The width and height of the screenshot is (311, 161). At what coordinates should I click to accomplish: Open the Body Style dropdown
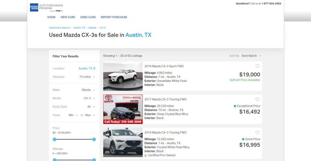(91, 107)
